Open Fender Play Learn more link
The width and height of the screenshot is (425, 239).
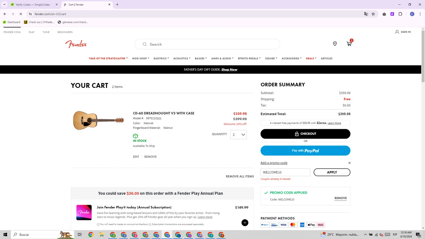205,217
